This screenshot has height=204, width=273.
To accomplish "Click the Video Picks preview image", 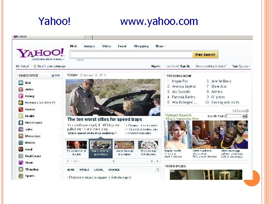I will coord(206,175).
